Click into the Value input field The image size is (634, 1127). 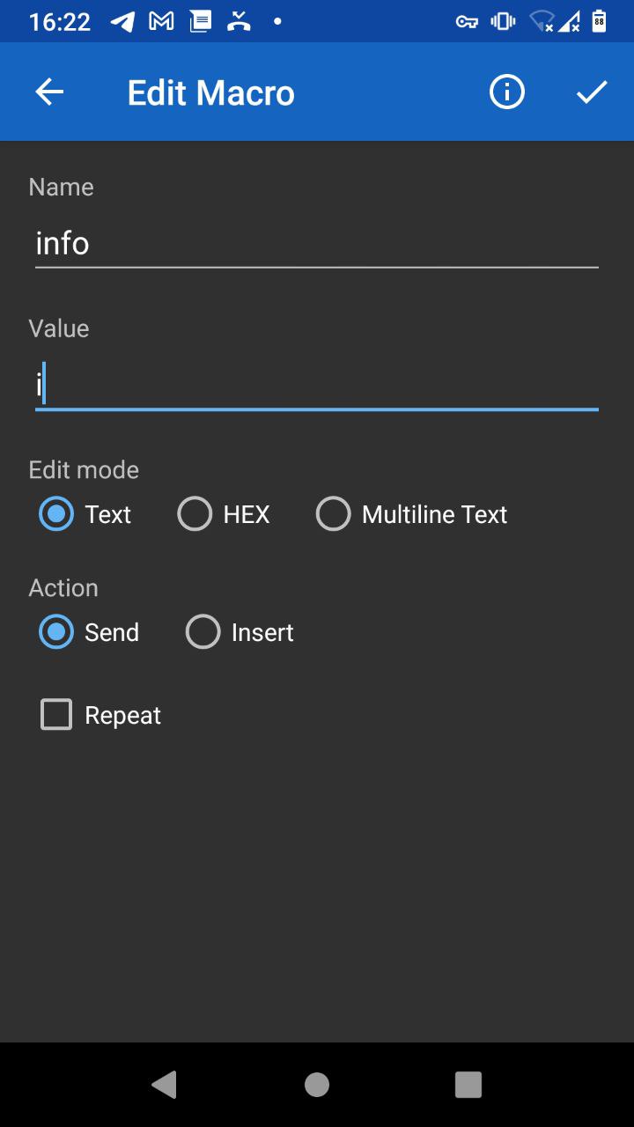(317, 386)
